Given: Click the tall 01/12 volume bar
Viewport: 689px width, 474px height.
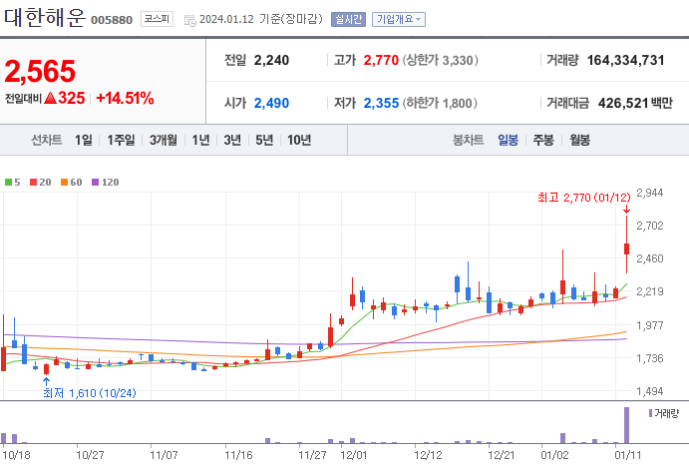Looking at the screenshot, I should (x=626, y=425).
